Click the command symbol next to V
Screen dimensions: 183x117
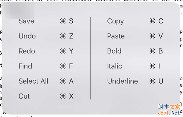tap(152, 36)
